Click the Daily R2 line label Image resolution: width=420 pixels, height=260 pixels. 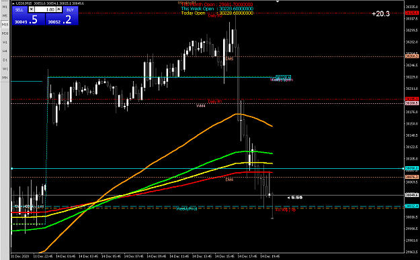[215, 16]
